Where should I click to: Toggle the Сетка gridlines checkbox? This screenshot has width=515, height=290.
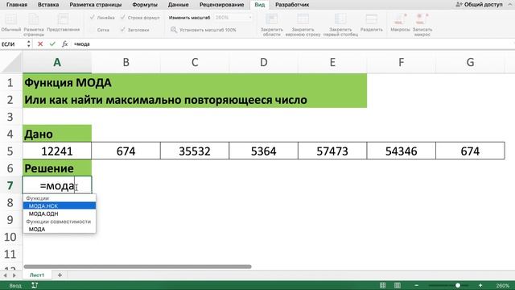93,30
